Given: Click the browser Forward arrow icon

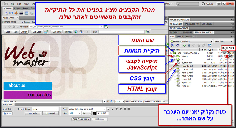Looking at the screenshot, I should coord(10,27).
